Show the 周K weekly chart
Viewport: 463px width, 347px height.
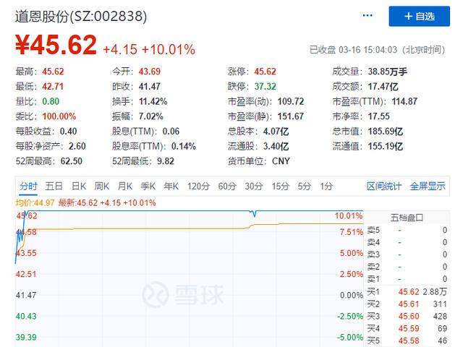click(102, 186)
